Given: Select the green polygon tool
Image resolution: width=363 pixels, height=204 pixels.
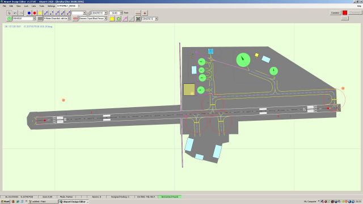Looking at the screenshot, I should [x=119, y=19].
